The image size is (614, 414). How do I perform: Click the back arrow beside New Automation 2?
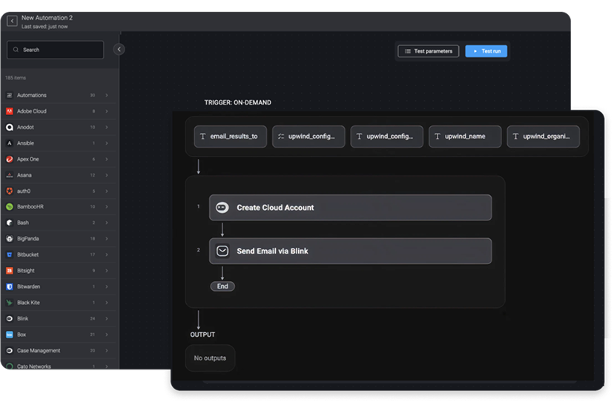(12, 21)
